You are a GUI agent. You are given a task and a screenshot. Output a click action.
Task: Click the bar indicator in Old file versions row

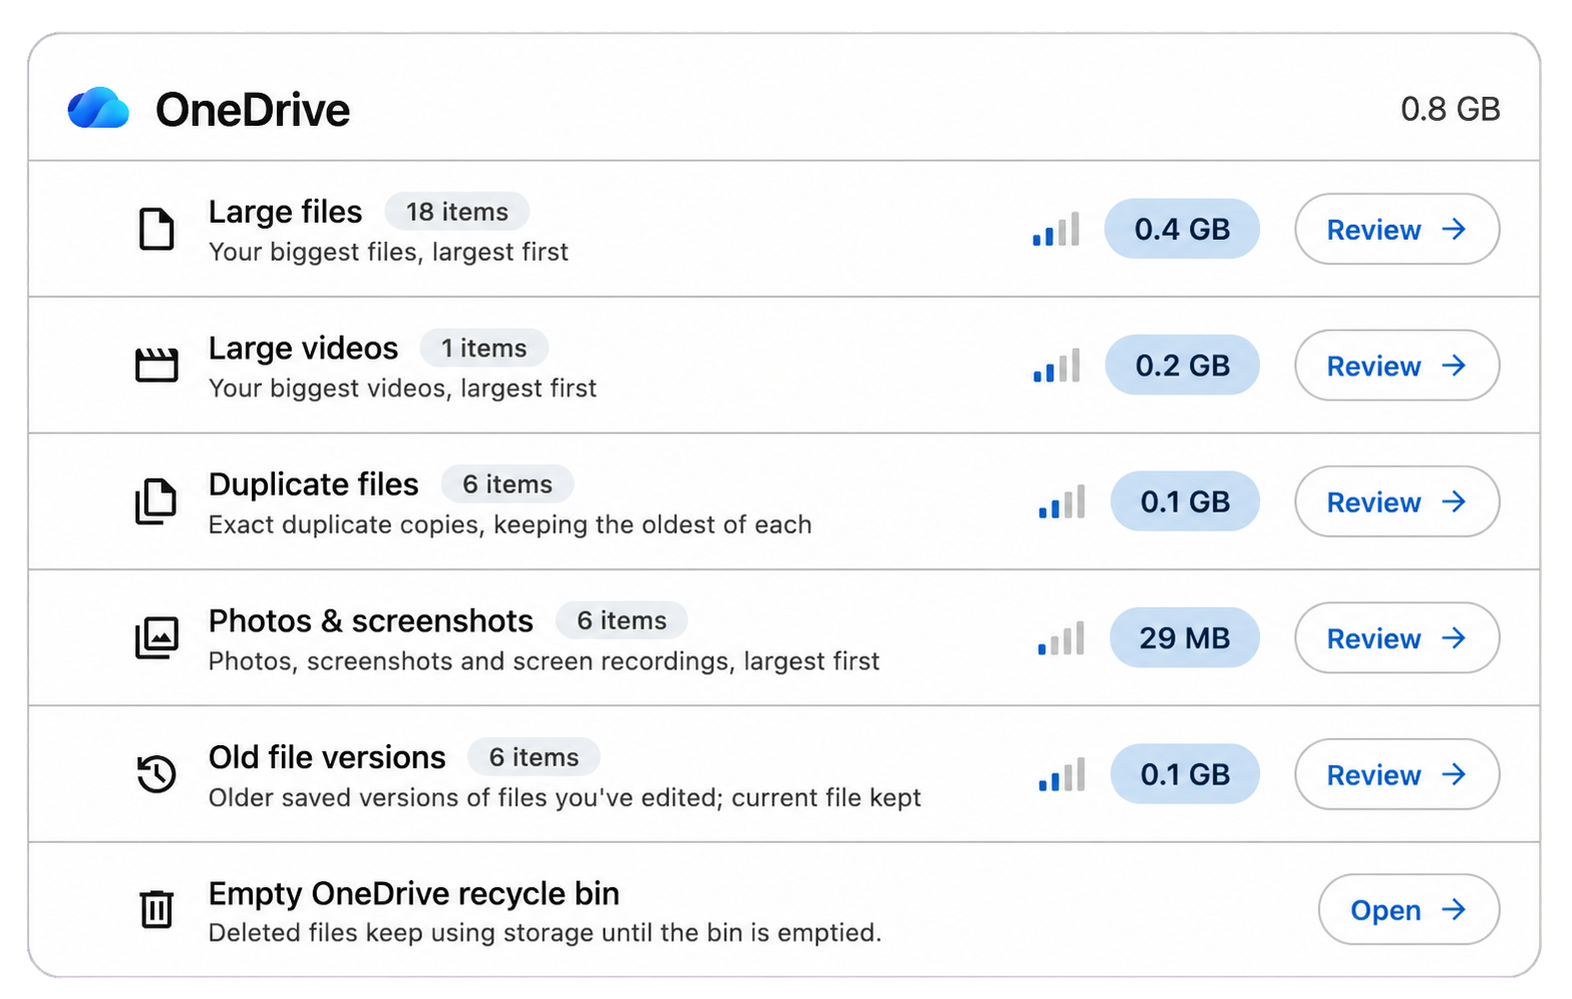pyautogui.click(x=1061, y=774)
